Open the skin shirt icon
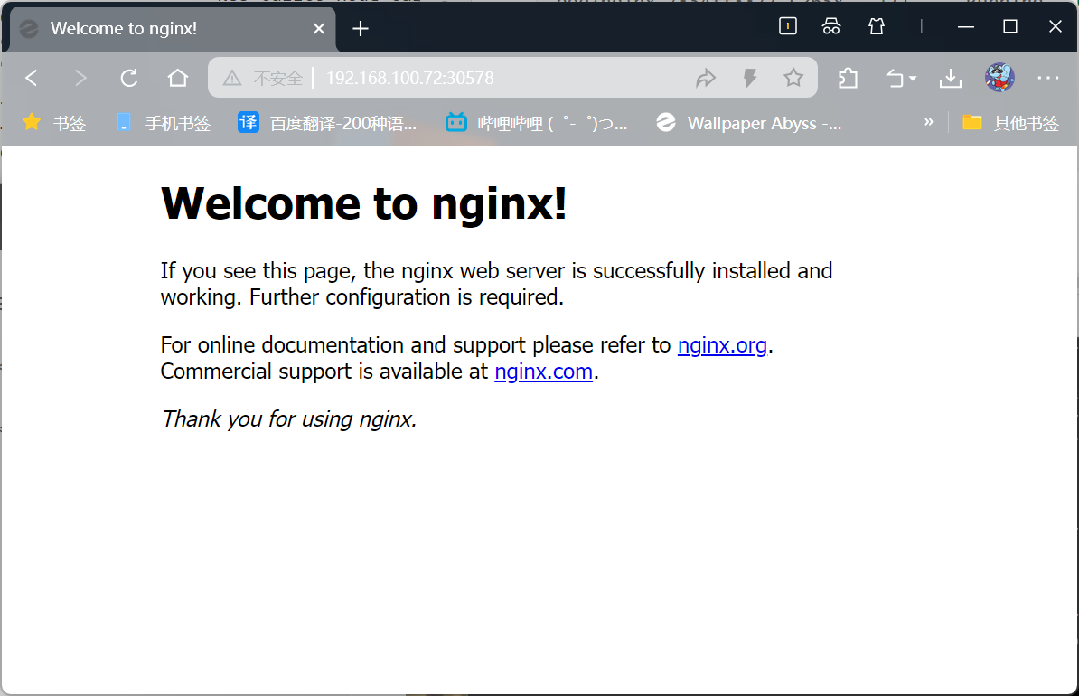 pyautogui.click(x=876, y=26)
